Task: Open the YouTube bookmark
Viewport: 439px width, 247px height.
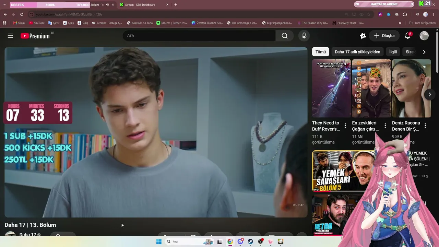Action: point(37,23)
